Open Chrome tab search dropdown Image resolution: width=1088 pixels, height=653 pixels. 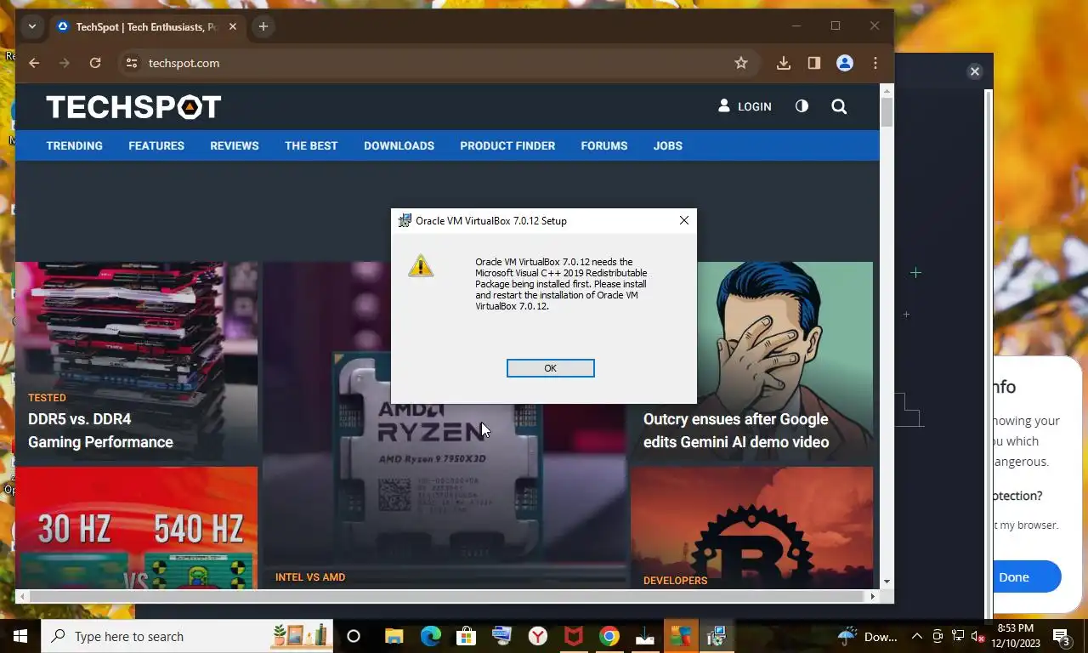click(x=32, y=26)
